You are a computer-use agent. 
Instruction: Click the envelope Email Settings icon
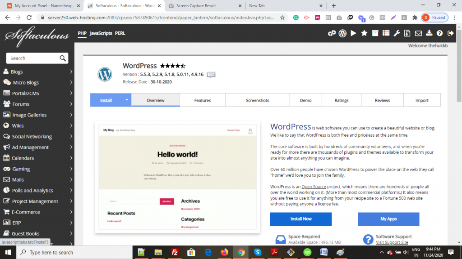pyautogui.click(x=419, y=33)
